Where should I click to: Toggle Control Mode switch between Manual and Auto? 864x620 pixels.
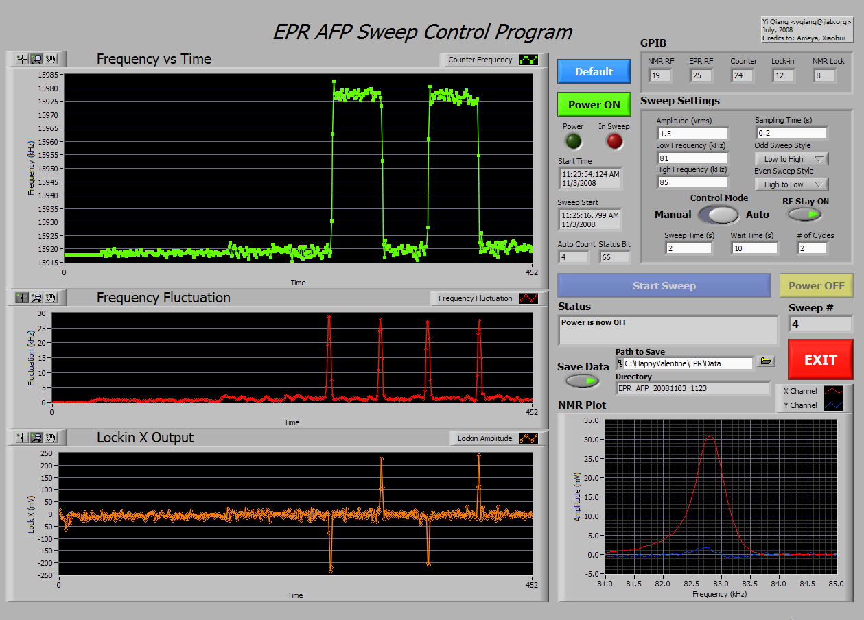[719, 215]
